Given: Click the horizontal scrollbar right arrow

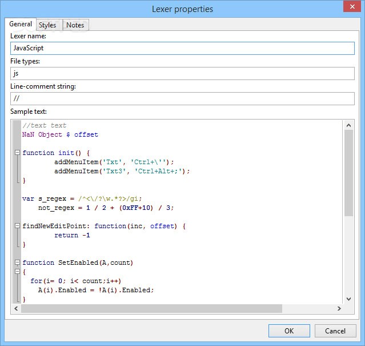Looking at the screenshot, I should click(339, 308).
